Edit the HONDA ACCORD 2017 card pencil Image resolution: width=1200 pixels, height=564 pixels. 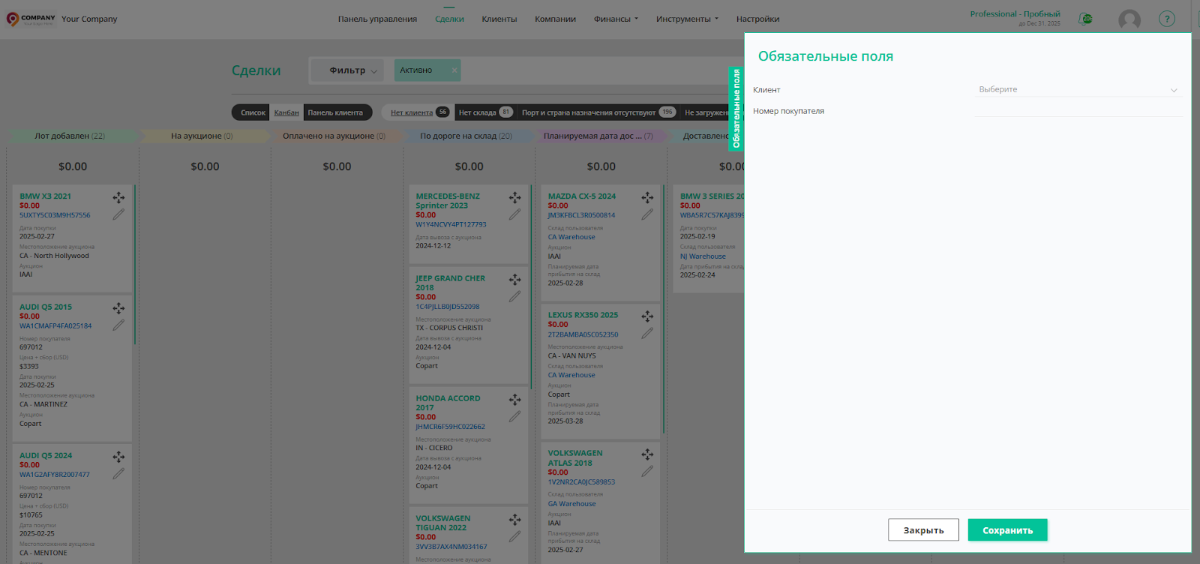tap(514, 417)
